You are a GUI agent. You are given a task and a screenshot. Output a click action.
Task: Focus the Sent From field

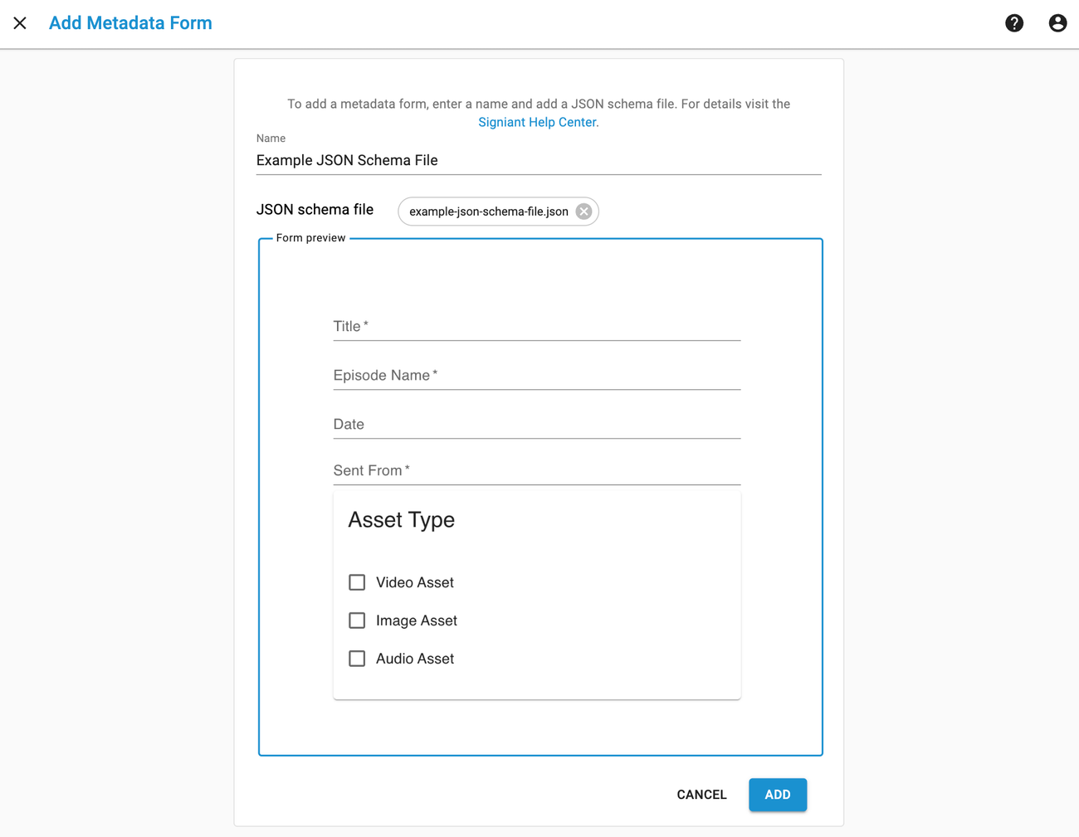click(x=536, y=470)
